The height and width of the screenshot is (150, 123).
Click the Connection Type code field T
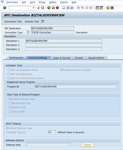pyautogui.click(x=28, y=33)
